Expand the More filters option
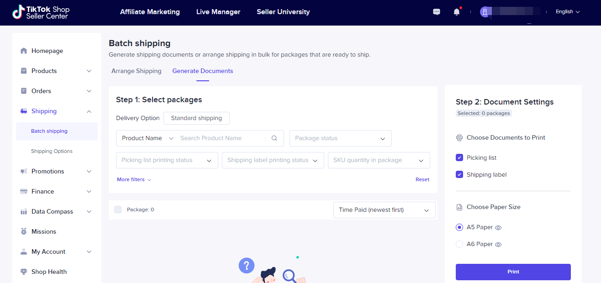This screenshot has width=601, height=283. (134, 179)
